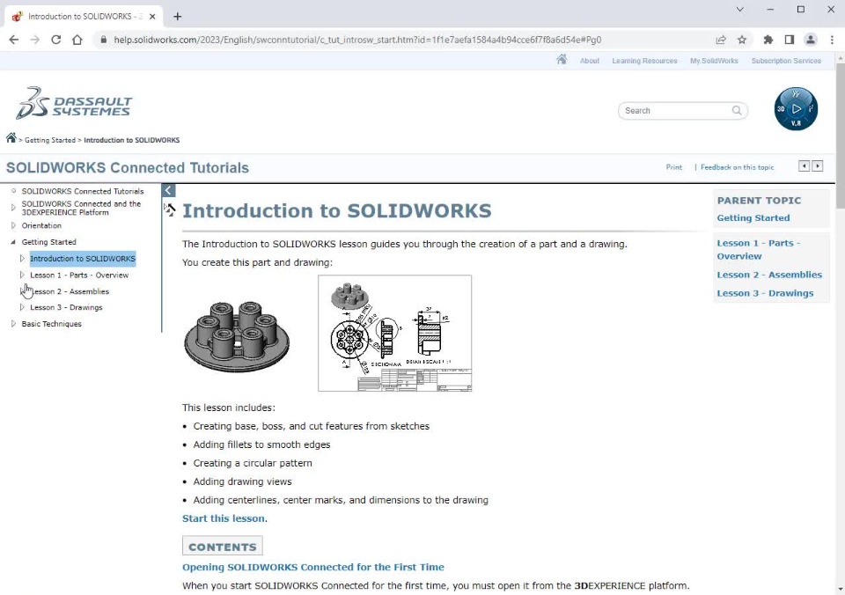Go to next topic arrow button
Viewport: 845px width, 595px height.
pyautogui.click(x=818, y=166)
